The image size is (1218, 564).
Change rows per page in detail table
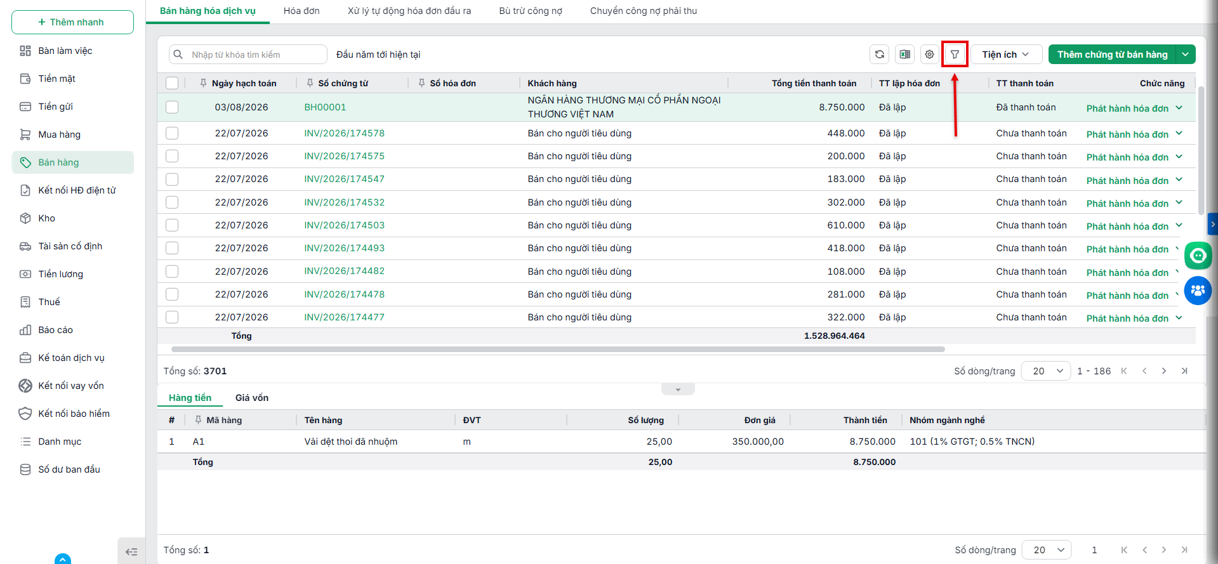[1047, 550]
